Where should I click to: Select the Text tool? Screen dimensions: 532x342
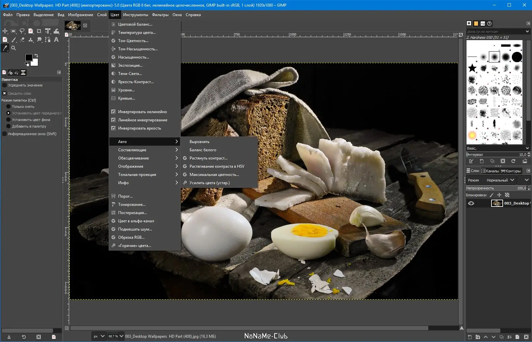click(x=56, y=39)
